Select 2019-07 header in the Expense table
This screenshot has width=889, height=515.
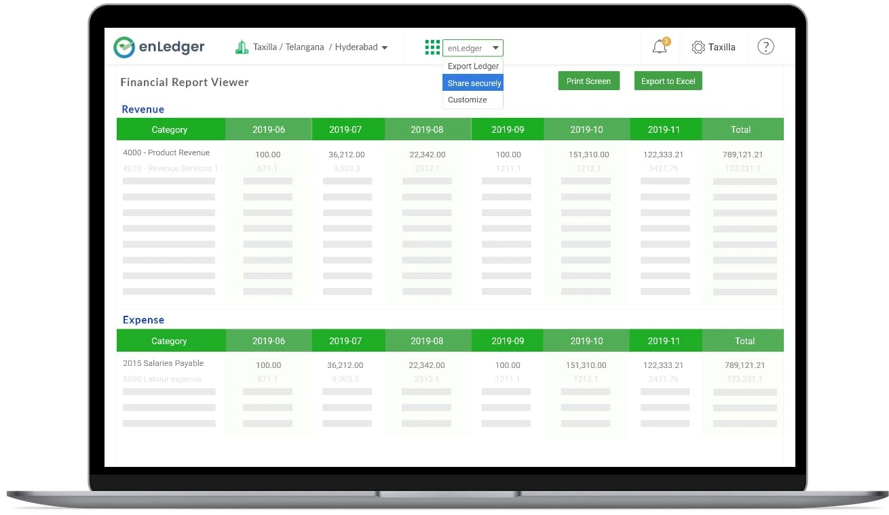pos(348,341)
